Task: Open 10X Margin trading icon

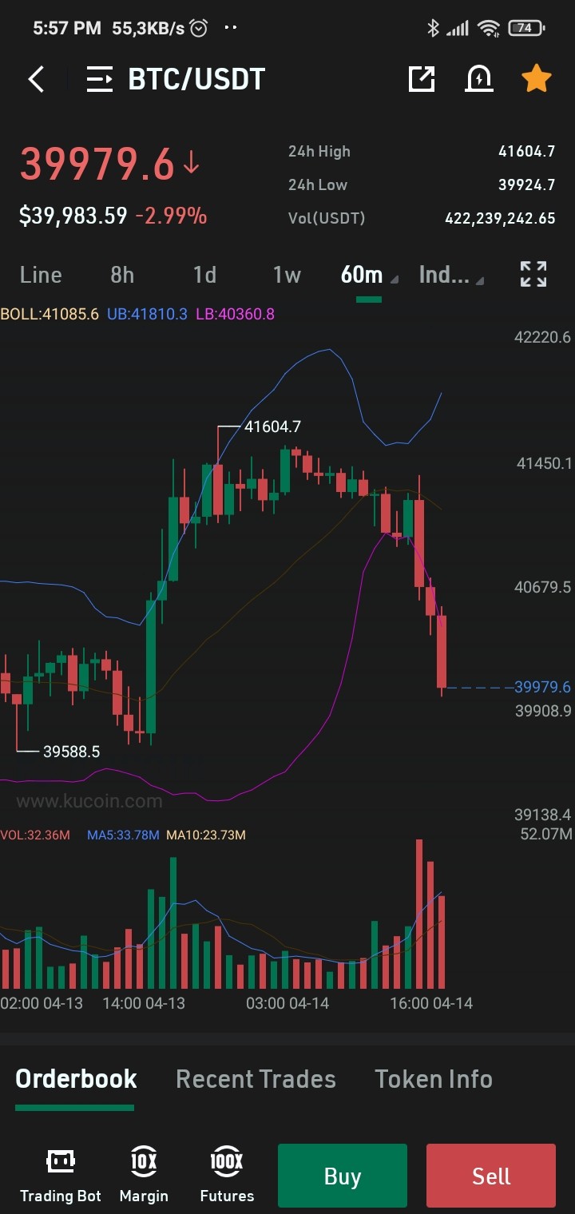Action: pos(144,1175)
